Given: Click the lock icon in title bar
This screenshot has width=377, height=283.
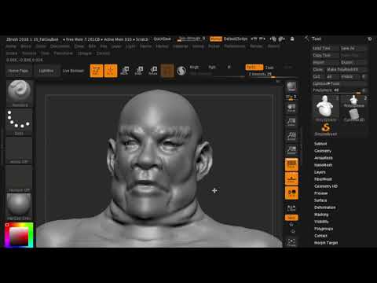Looking at the screenshot, I should tap(292, 39).
